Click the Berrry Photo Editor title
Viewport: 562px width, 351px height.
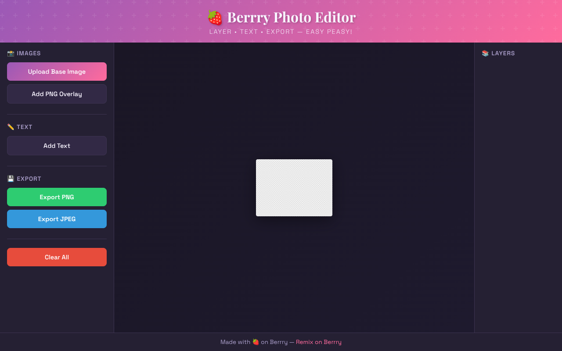coord(291,17)
